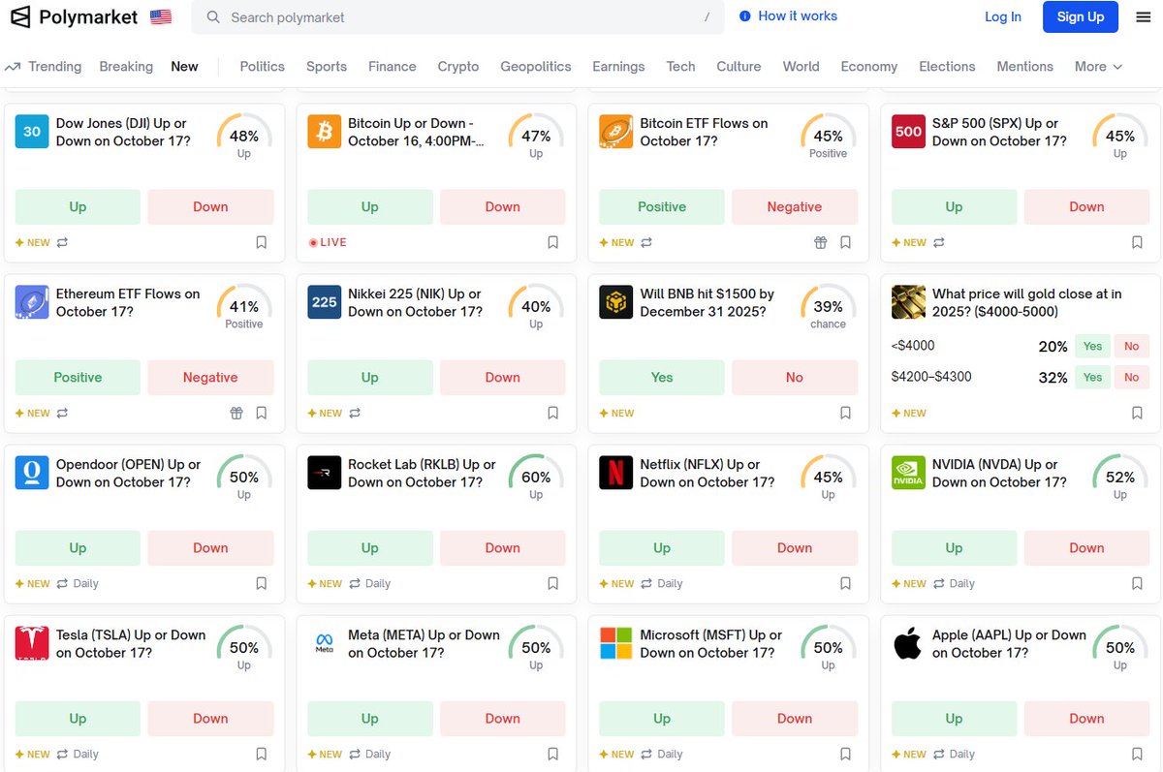
Task: Bookmark the Rocket Lab (RKLB) market
Action: [x=552, y=583]
